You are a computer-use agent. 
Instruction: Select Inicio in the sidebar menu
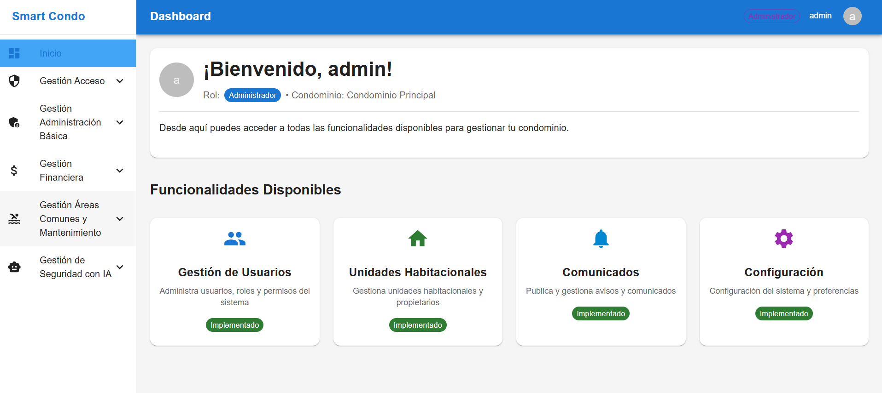pyautogui.click(x=51, y=53)
